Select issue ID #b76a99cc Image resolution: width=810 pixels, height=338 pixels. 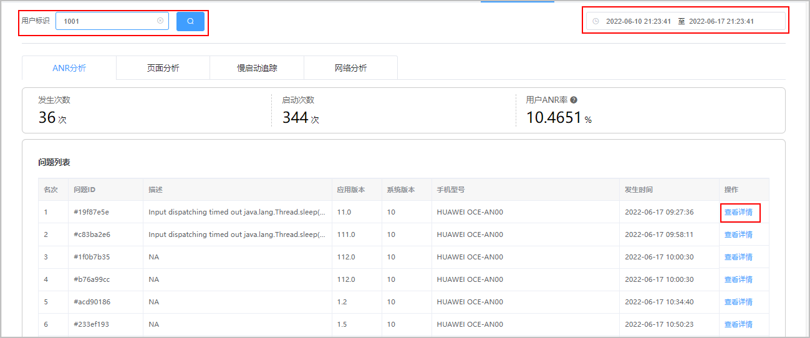[92, 279]
